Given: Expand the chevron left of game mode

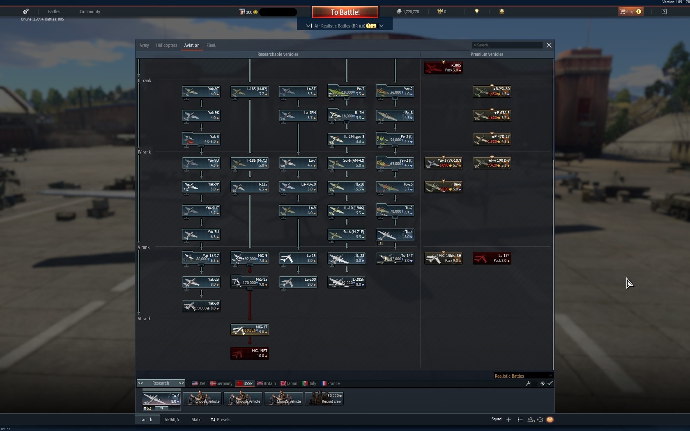Looking at the screenshot, I should coord(308,26).
